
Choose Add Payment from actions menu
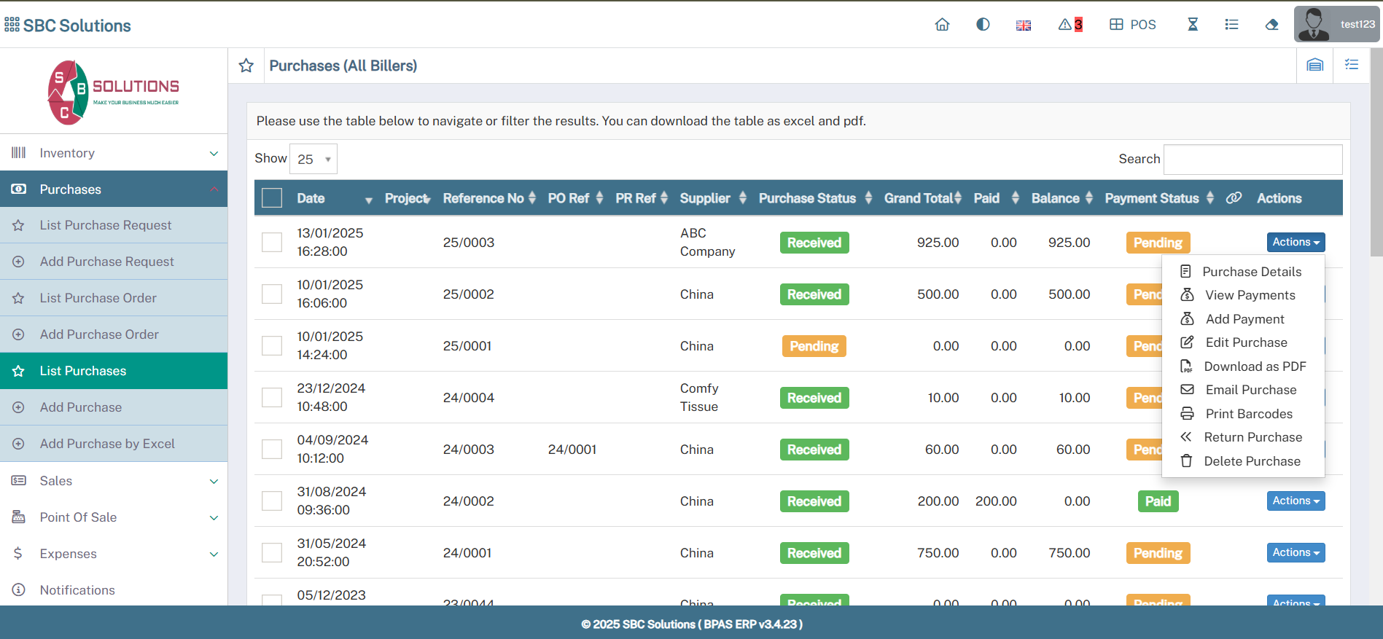coord(1244,319)
